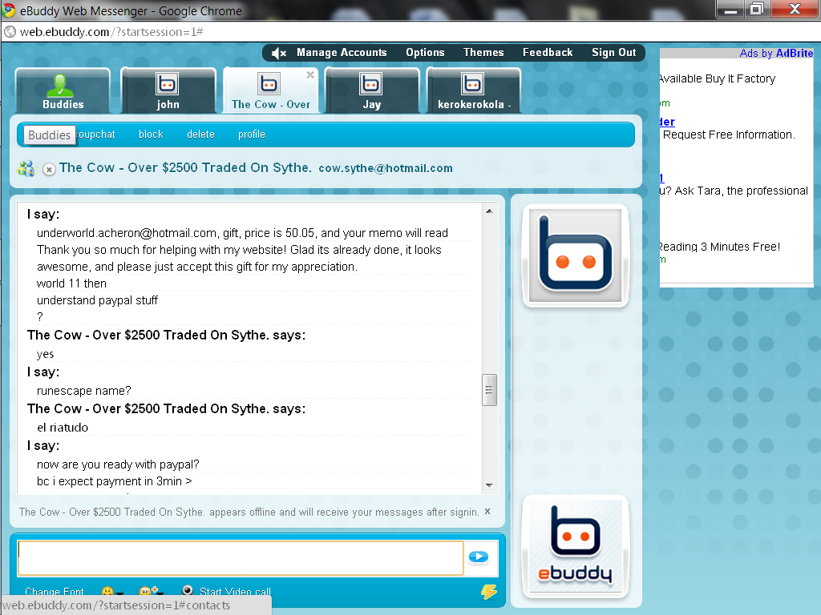Click the 'understand paypal stuff' message

coord(97,300)
